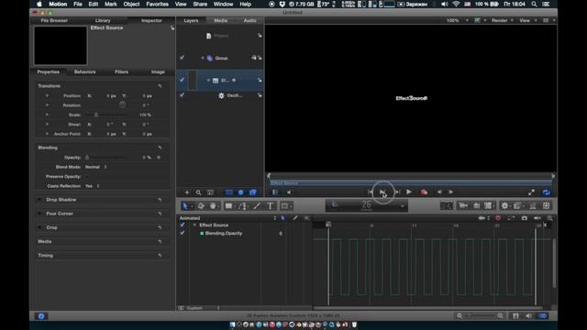Click the Rotation dial control
587x330 pixels.
(122, 105)
